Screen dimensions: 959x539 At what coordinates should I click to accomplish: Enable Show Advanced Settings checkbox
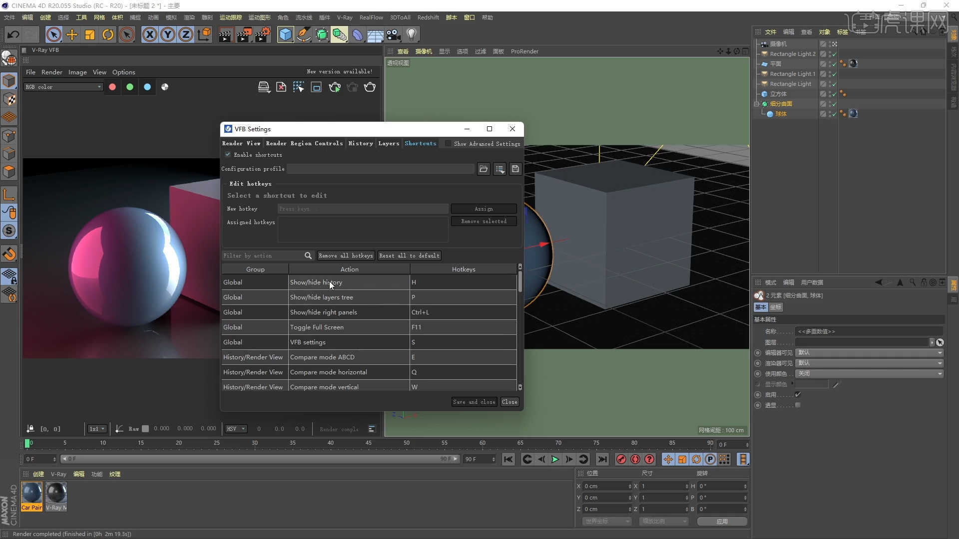448,144
